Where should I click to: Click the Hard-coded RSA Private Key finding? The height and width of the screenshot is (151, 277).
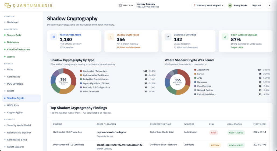point(67,132)
